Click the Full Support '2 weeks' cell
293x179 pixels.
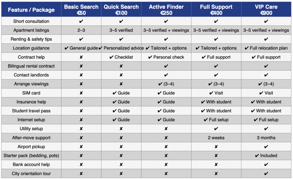[x=216, y=138]
